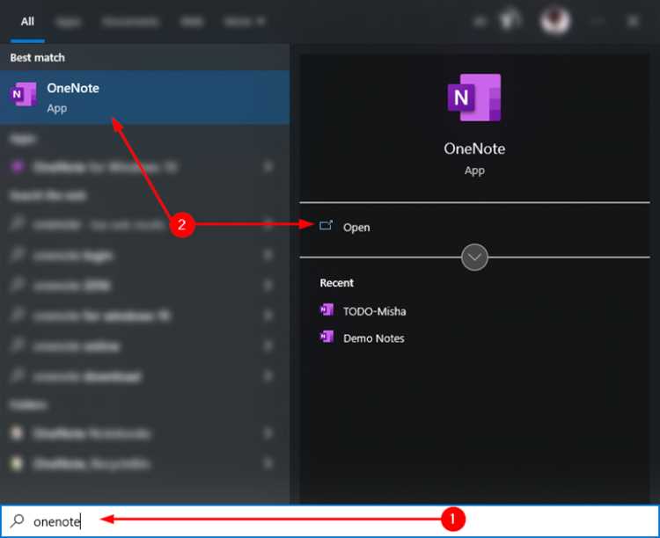Select the web suggestion onenote for windows 10

(x=144, y=316)
